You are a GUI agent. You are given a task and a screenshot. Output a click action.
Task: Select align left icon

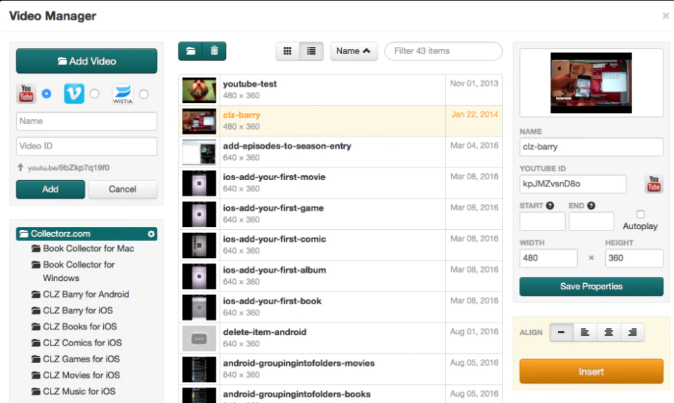pos(585,332)
